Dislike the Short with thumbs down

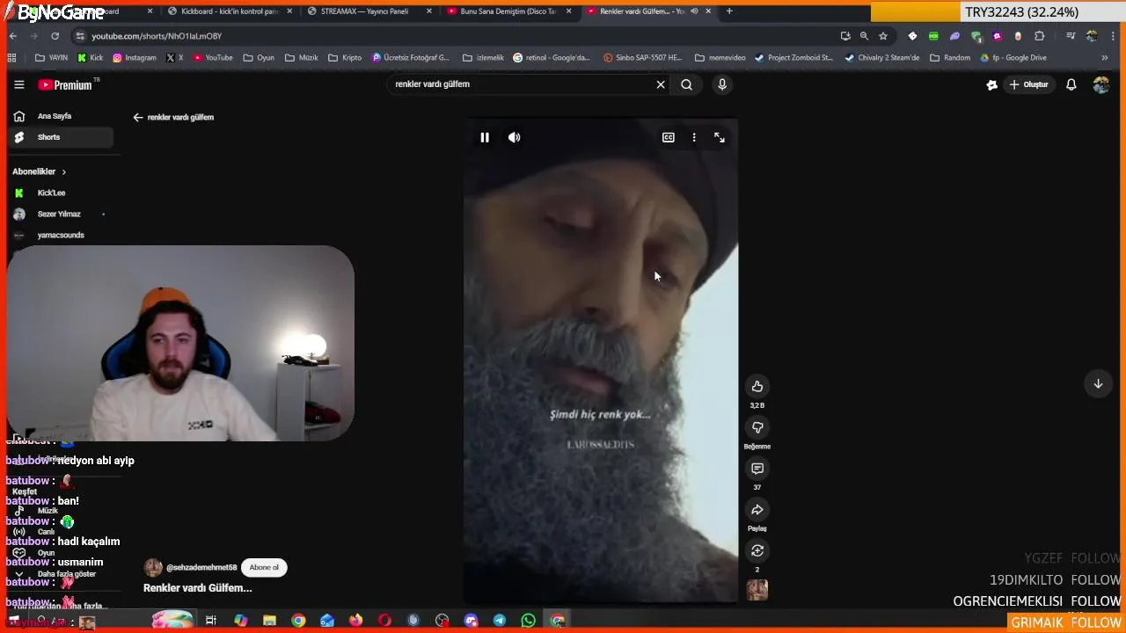pos(757,427)
